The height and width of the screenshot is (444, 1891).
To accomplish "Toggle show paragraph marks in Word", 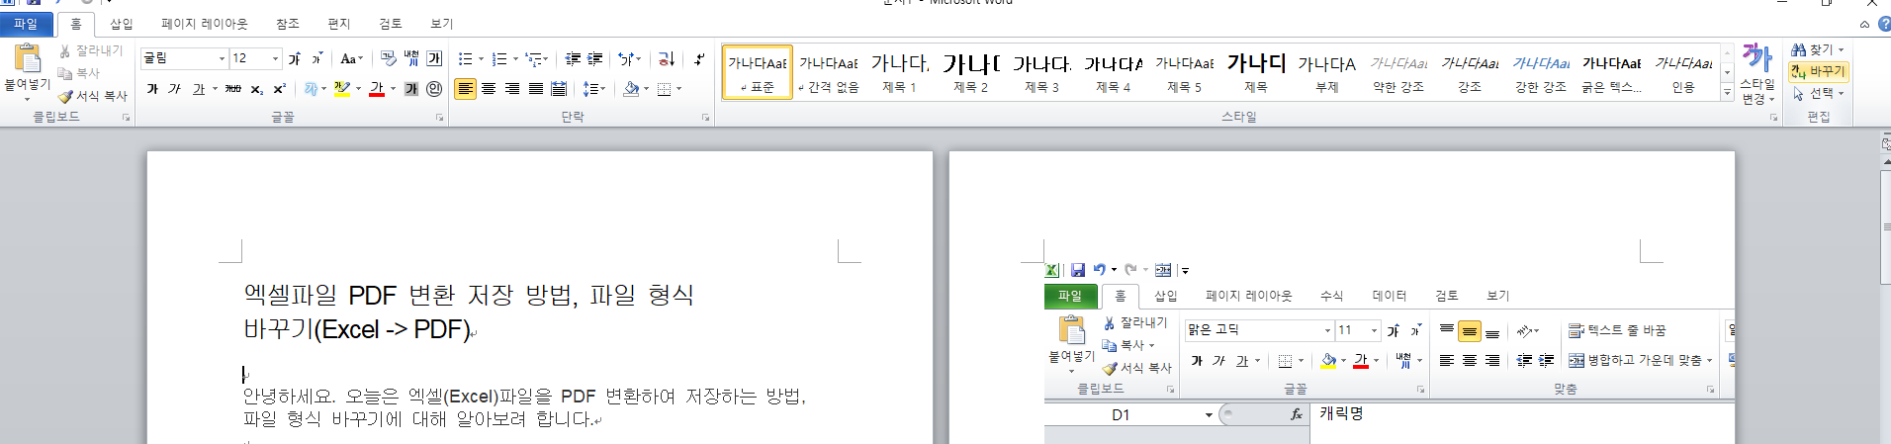I will pyautogui.click(x=699, y=58).
